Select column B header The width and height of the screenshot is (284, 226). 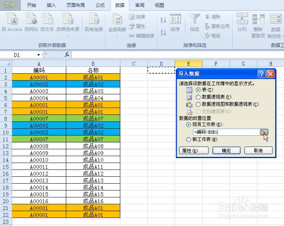pos(93,64)
